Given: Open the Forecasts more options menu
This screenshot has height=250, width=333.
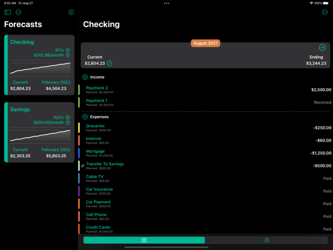Looking at the screenshot, I should [x=19, y=12].
